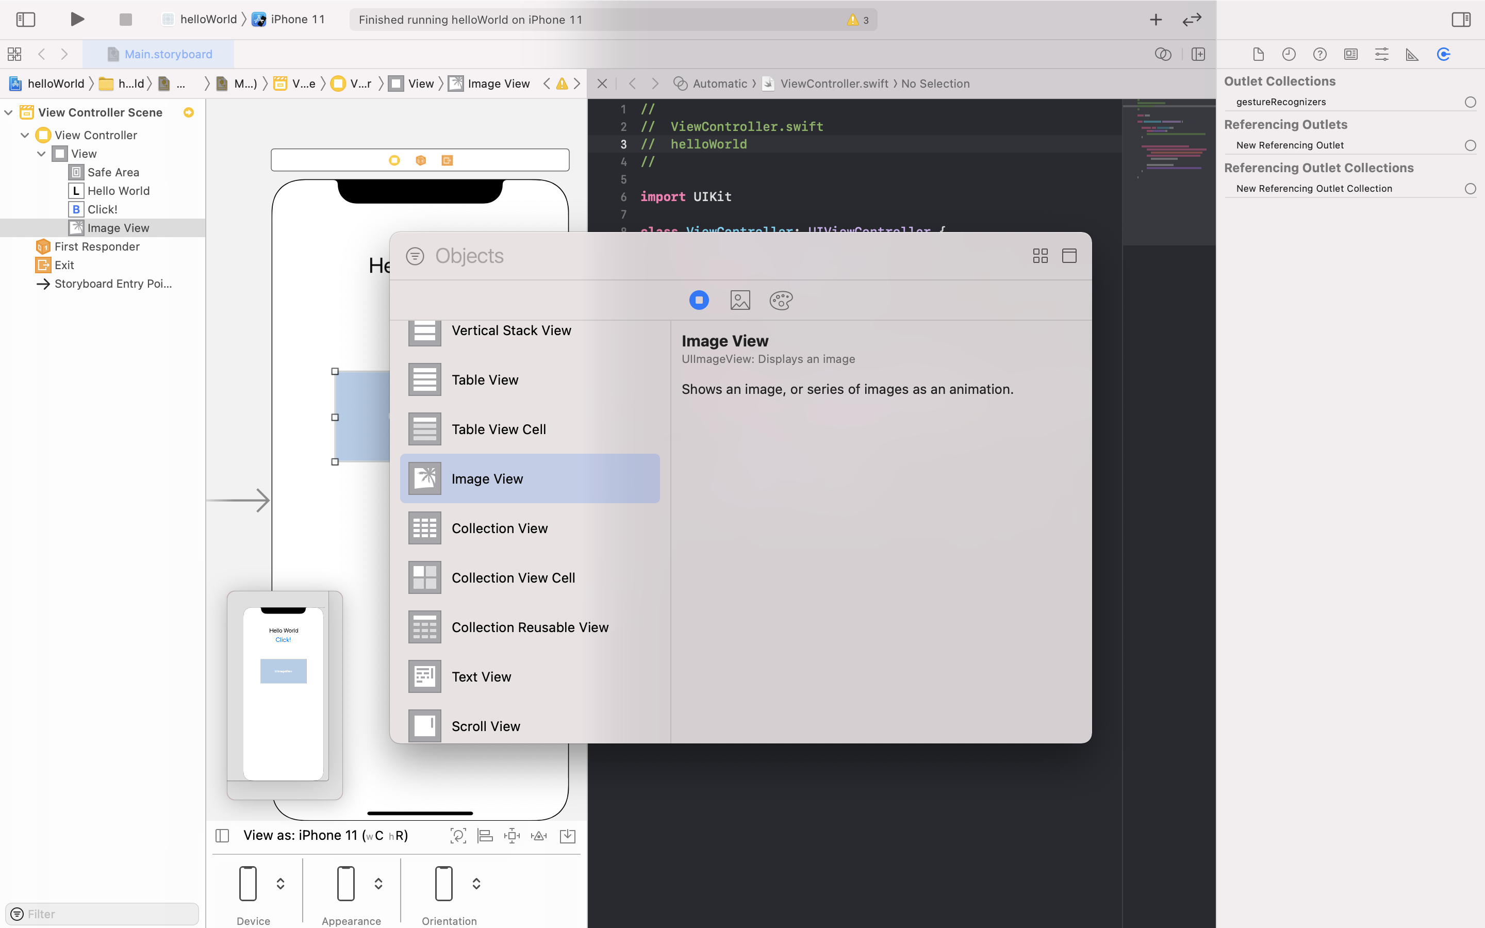Select Hello World label in document outline
Image resolution: width=1485 pixels, height=928 pixels.
[119, 191]
